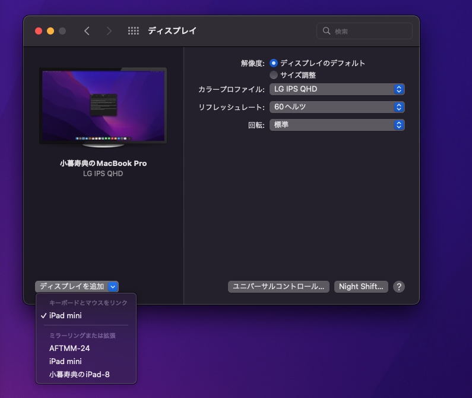Click the LG IPS QHD display thumbnail
472x398 pixels.
(x=103, y=108)
